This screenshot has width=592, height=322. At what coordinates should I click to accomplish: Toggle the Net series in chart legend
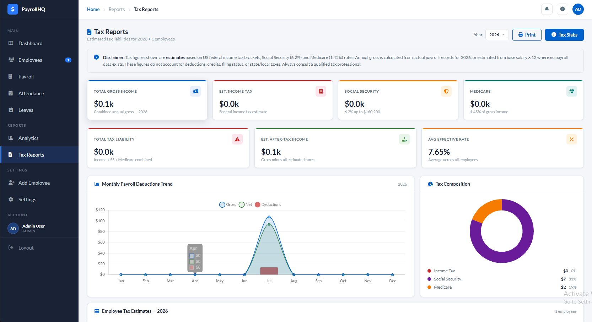click(x=246, y=204)
